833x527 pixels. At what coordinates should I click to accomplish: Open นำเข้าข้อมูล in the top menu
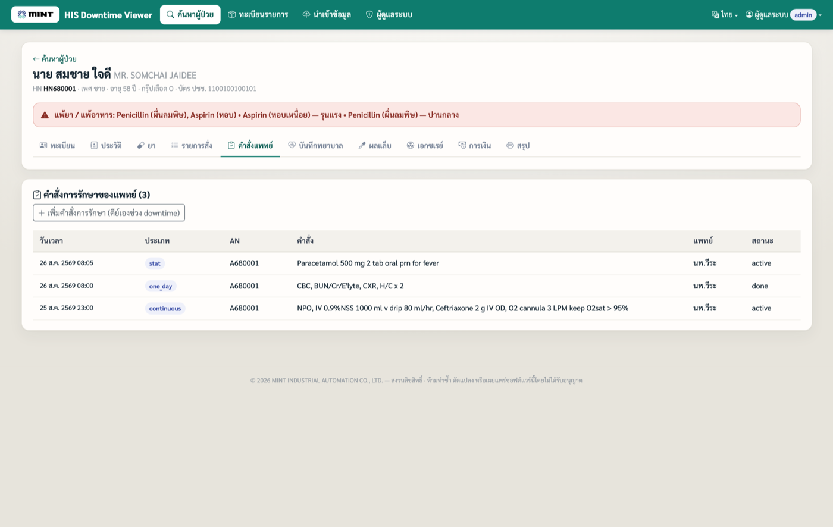[x=327, y=14]
